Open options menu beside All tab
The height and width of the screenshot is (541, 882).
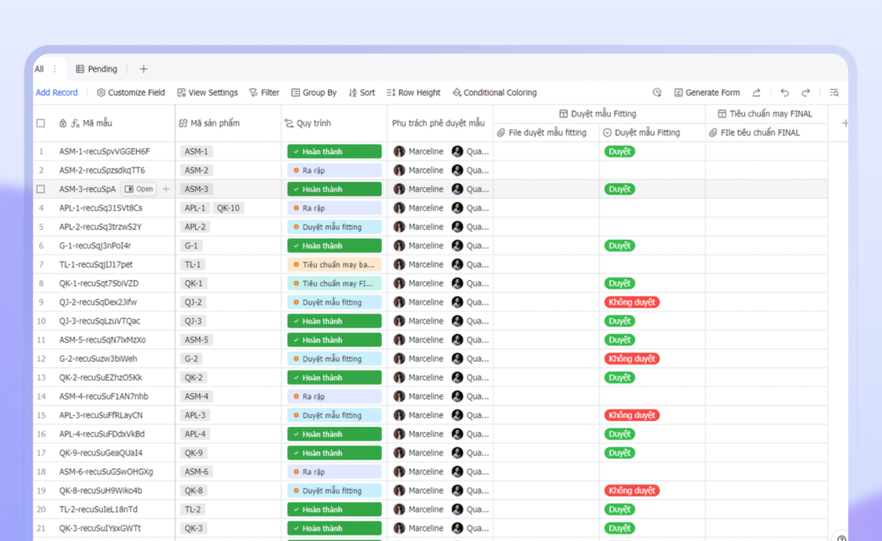tap(54, 69)
